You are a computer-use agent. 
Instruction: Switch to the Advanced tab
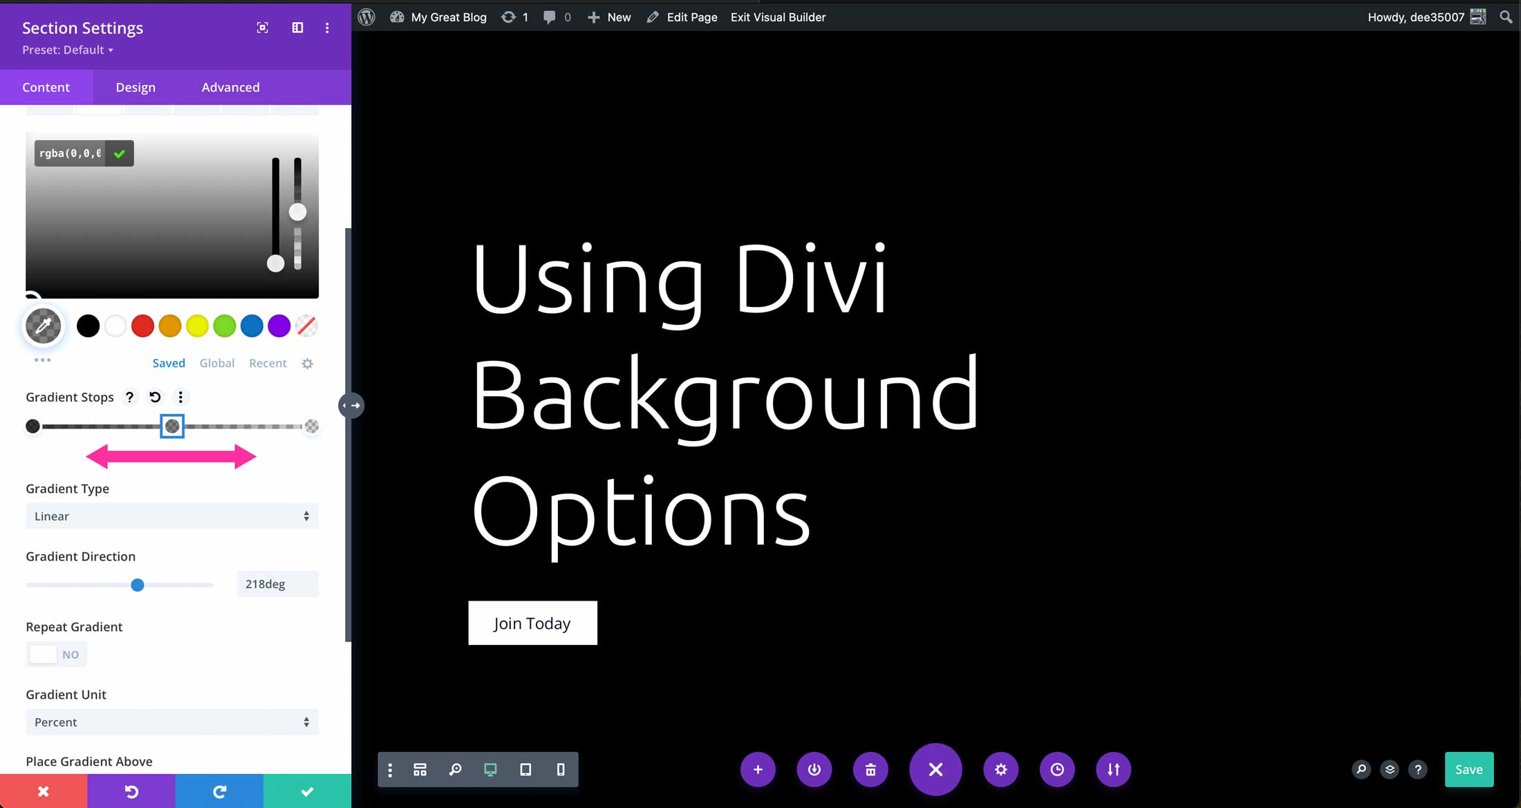[x=231, y=87]
